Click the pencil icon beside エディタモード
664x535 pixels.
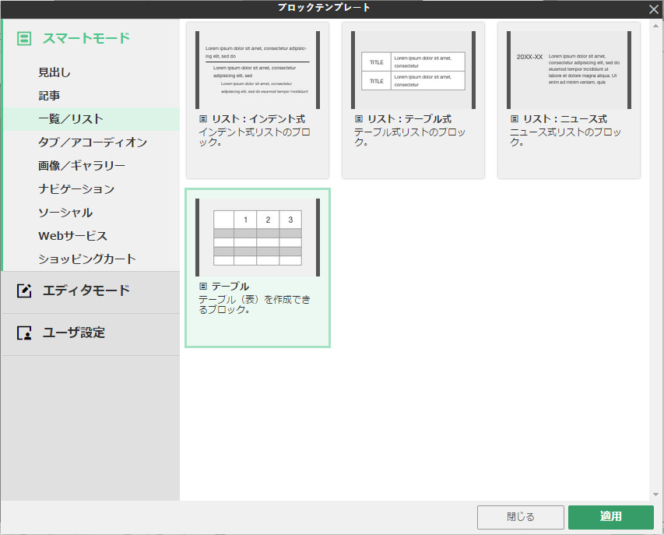pos(23,293)
